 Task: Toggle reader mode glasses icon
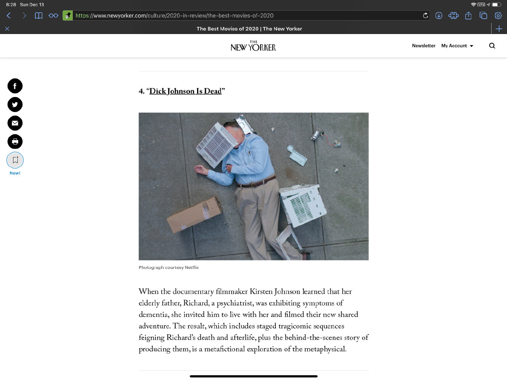[53, 15]
